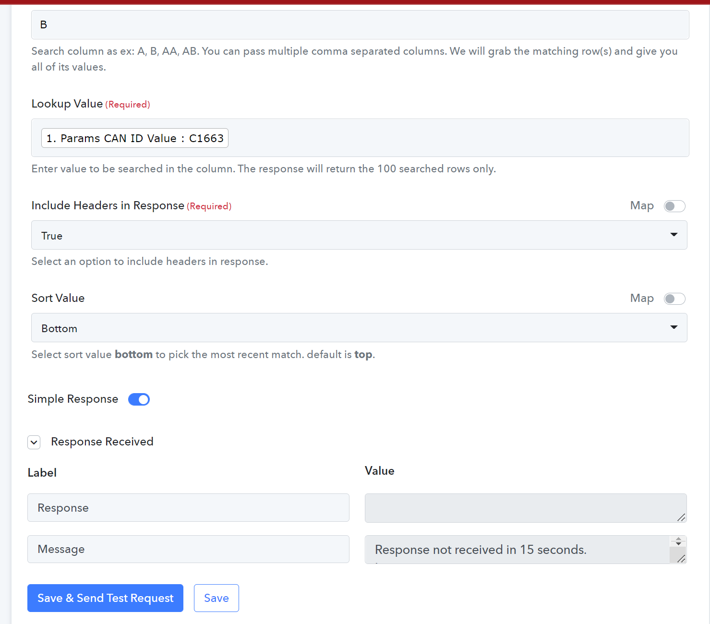
Task: Click the up arrow in Message value scrollbar
Action: tap(678, 539)
